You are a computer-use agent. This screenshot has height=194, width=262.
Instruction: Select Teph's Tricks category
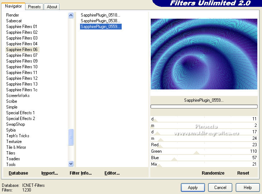tap(18, 136)
